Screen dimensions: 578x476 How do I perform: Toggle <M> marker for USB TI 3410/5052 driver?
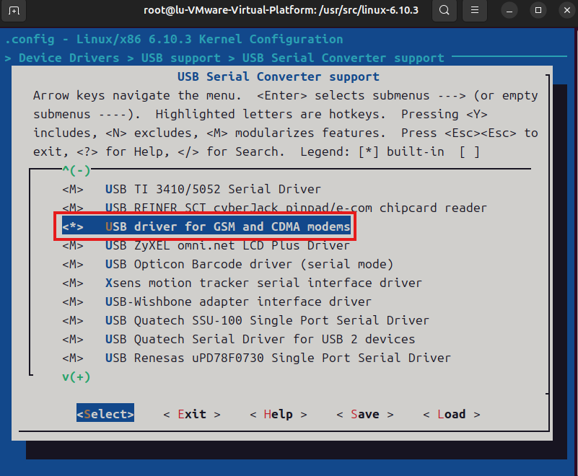pos(73,189)
